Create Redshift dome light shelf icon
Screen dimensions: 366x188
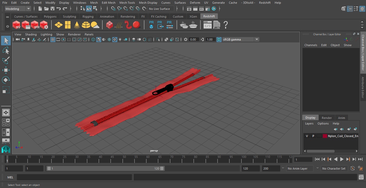tap(86, 25)
